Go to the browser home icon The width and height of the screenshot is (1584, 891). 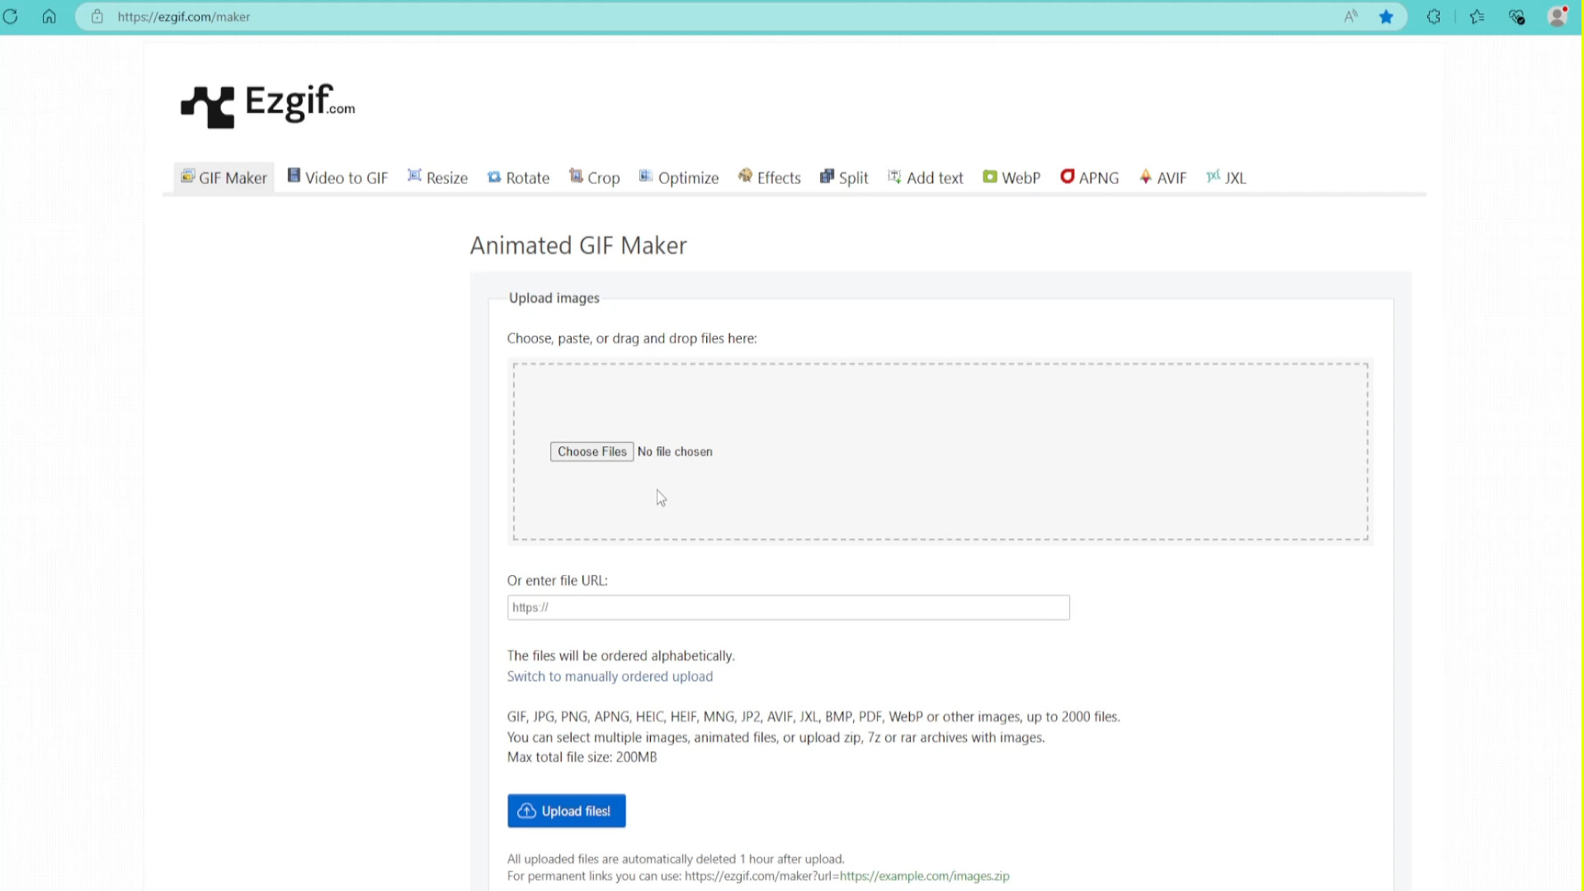pos(49,16)
